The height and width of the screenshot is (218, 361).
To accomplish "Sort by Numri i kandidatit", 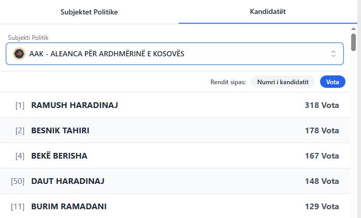I will pyautogui.click(x=283, y=82).
